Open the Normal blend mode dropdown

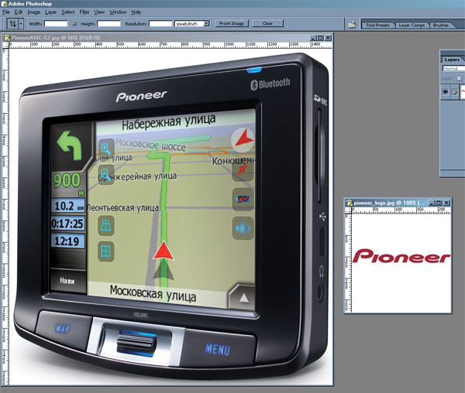(453, 68)
